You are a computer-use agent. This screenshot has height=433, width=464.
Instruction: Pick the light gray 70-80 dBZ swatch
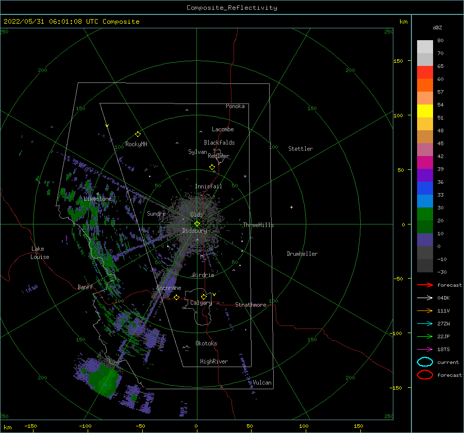(x=425, y=47)
